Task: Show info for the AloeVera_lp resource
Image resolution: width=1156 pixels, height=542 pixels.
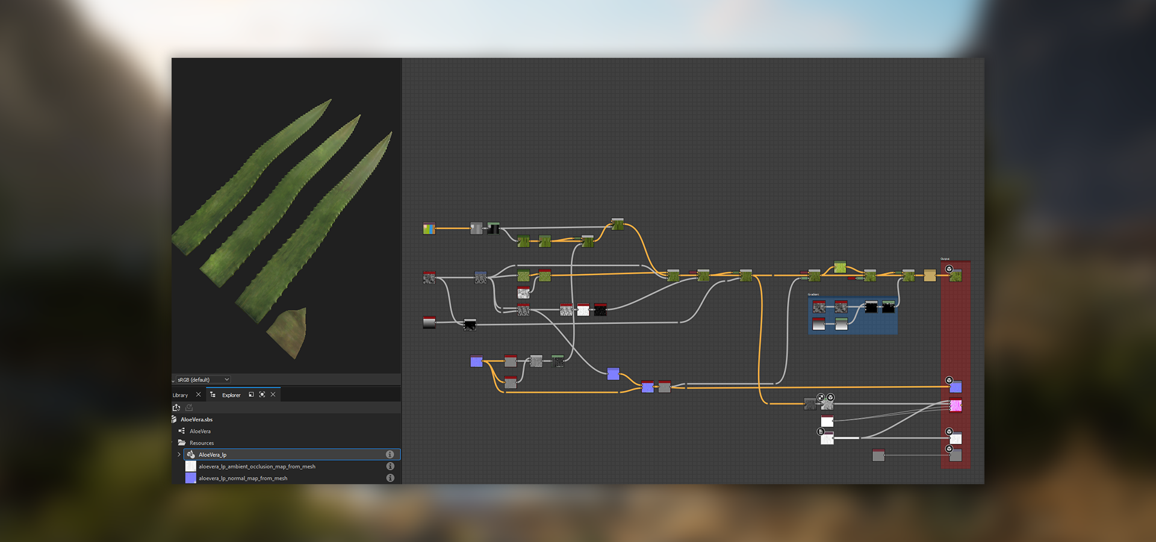Action: (x=390, y=455)
